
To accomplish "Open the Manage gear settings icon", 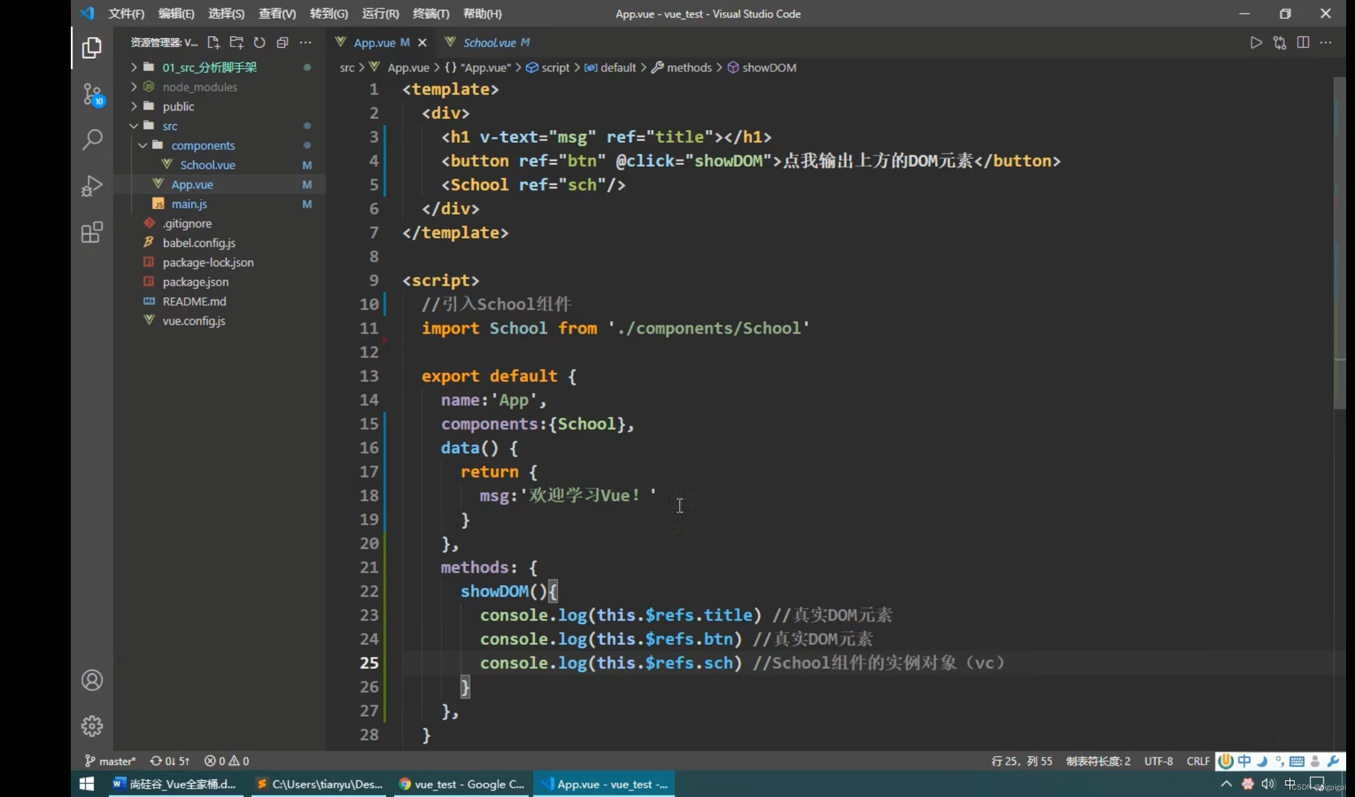I will point(92,726).
